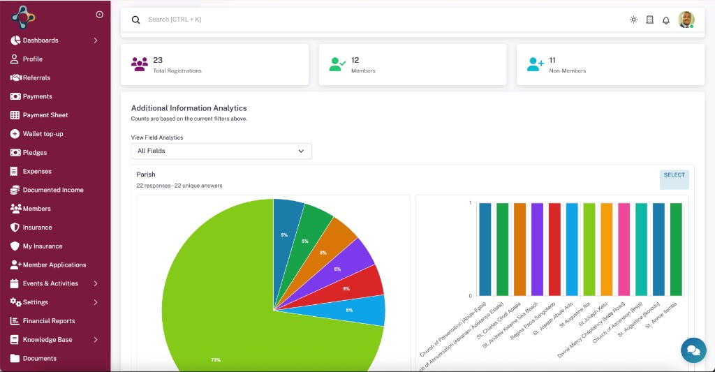Click the first blue bar in bar chart
715x372 pixels.
tap(485, 249)
